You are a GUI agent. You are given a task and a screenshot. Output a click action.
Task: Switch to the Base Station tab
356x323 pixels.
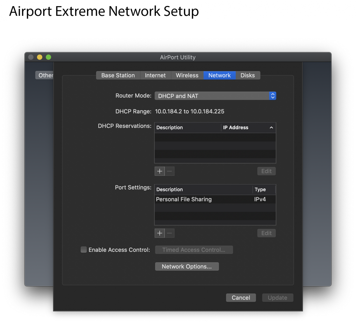tap(118, 75)
